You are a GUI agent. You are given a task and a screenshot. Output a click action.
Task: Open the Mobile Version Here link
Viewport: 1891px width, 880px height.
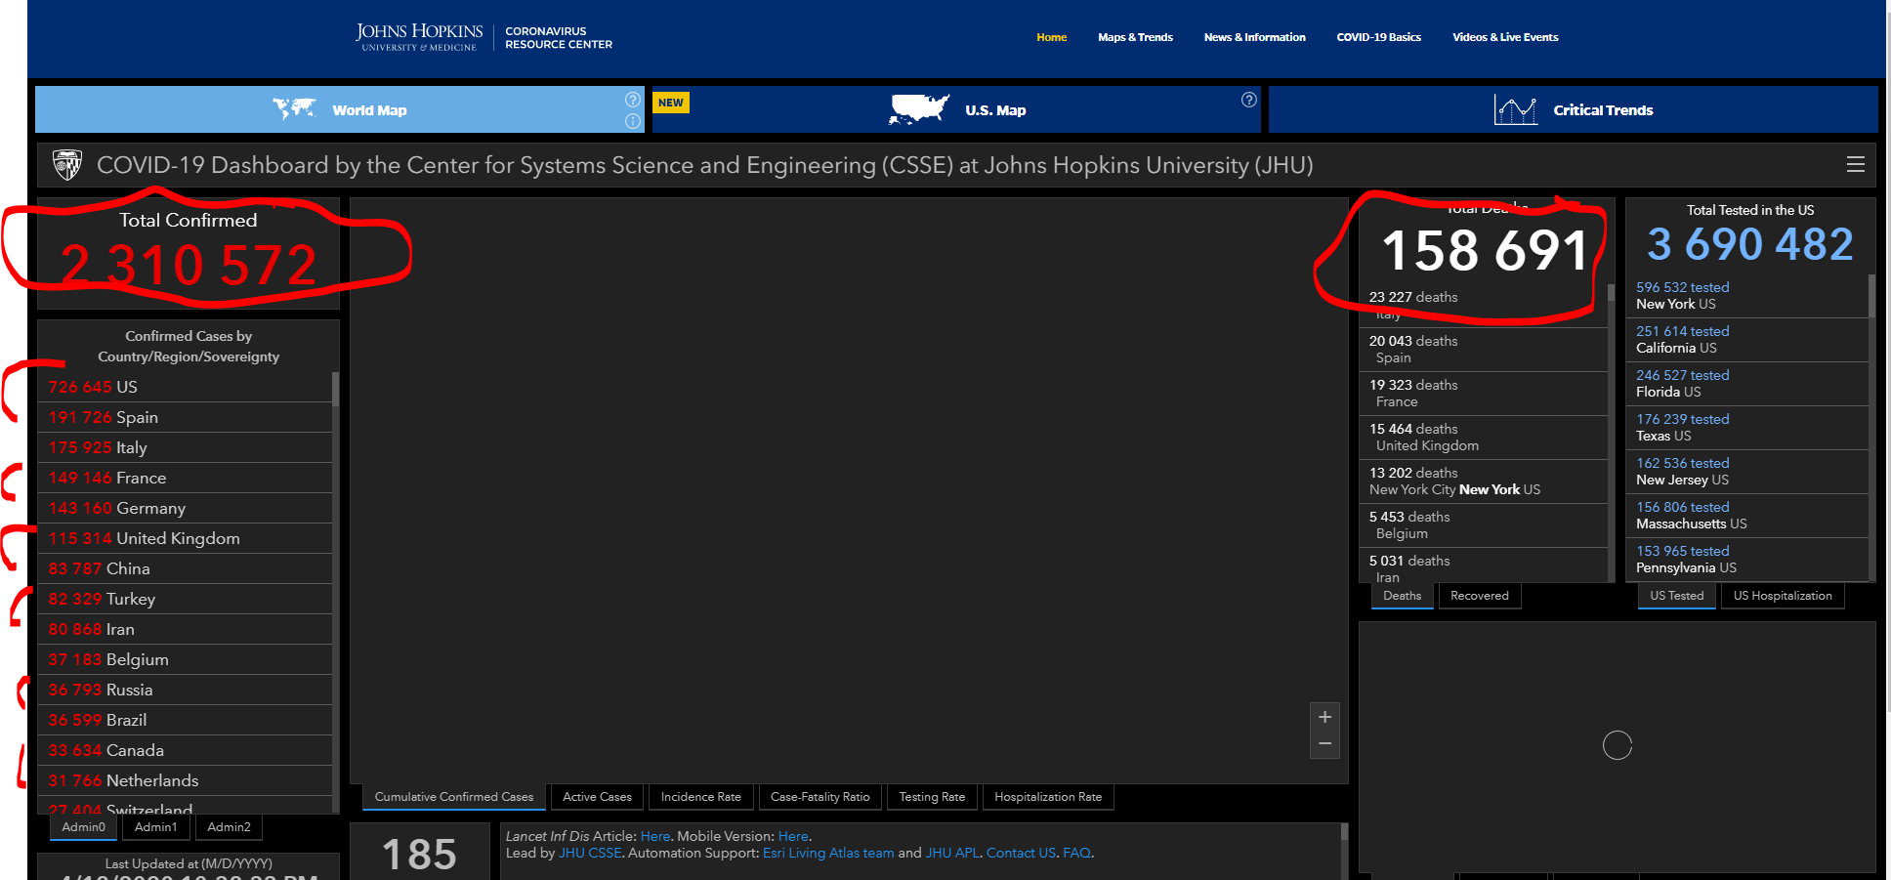tap(793, 836)
